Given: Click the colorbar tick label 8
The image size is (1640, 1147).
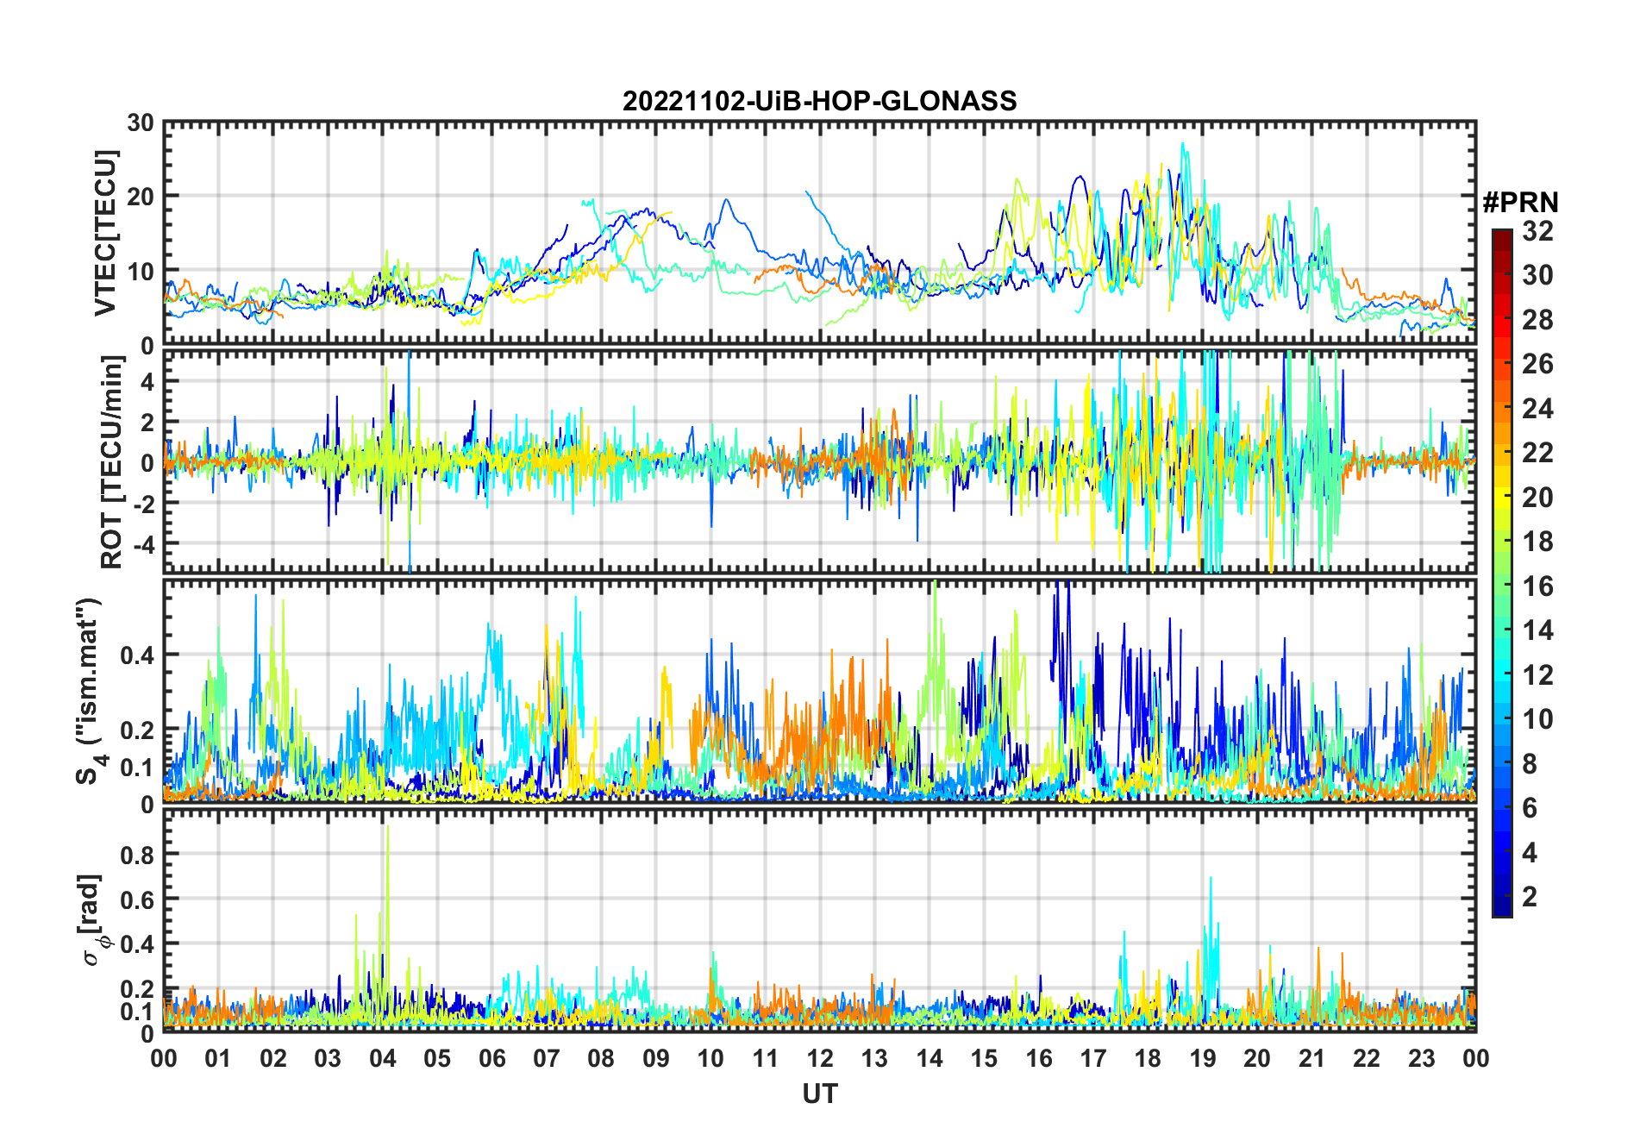Looking at the screenshot, I should pos(1530,763).
